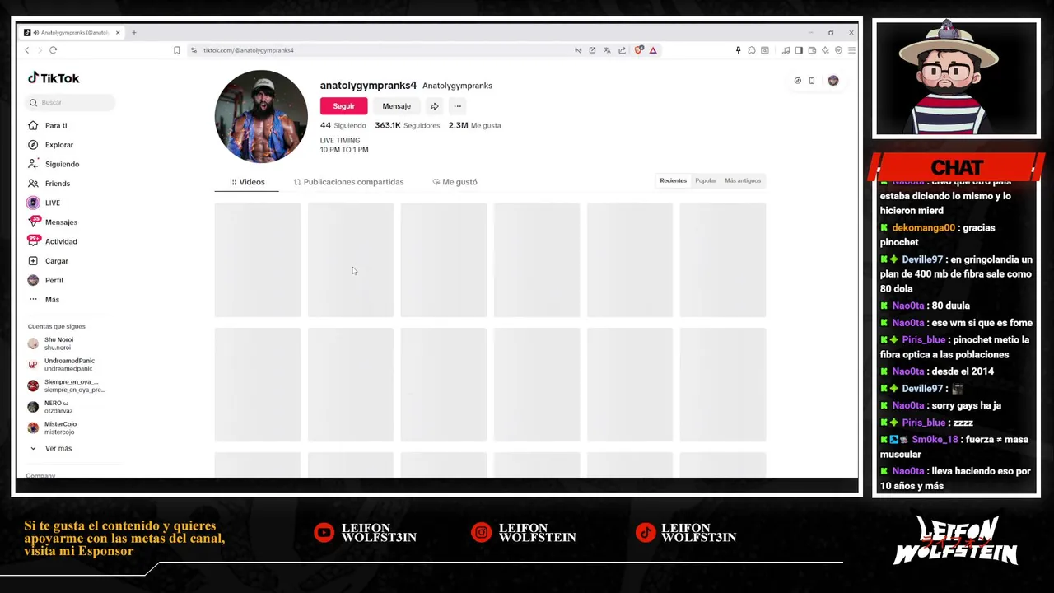Open Cargar upload page
The height and width of the screenshot is (593, 1054).
pyautogui.click(x=49, y=261)
